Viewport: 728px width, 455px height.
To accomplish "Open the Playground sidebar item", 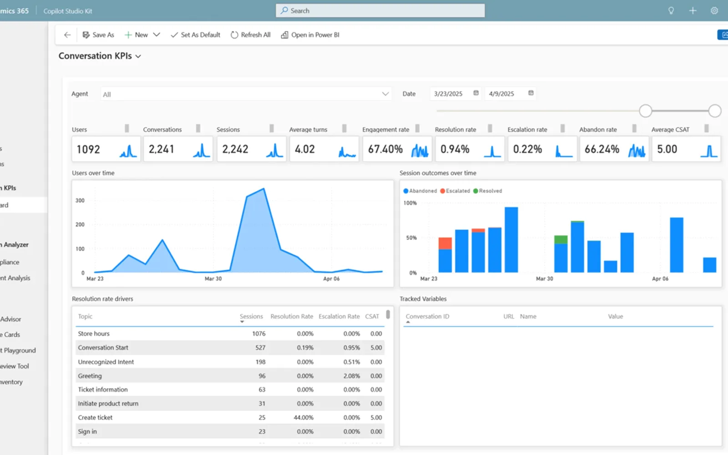I will 18,350.
